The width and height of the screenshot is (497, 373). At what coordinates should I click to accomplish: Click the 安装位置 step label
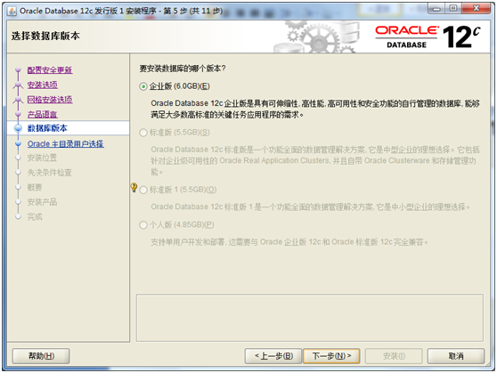pos(42,158)
